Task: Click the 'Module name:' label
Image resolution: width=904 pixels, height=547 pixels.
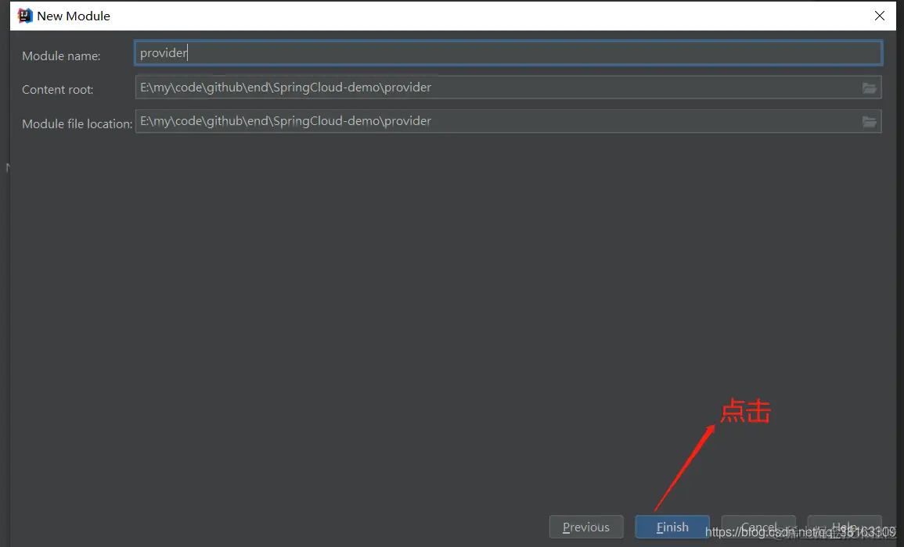Action: click(x=61, y=55)
